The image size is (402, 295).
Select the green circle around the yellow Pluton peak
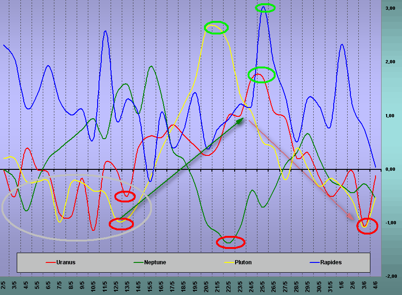[216, 27]
